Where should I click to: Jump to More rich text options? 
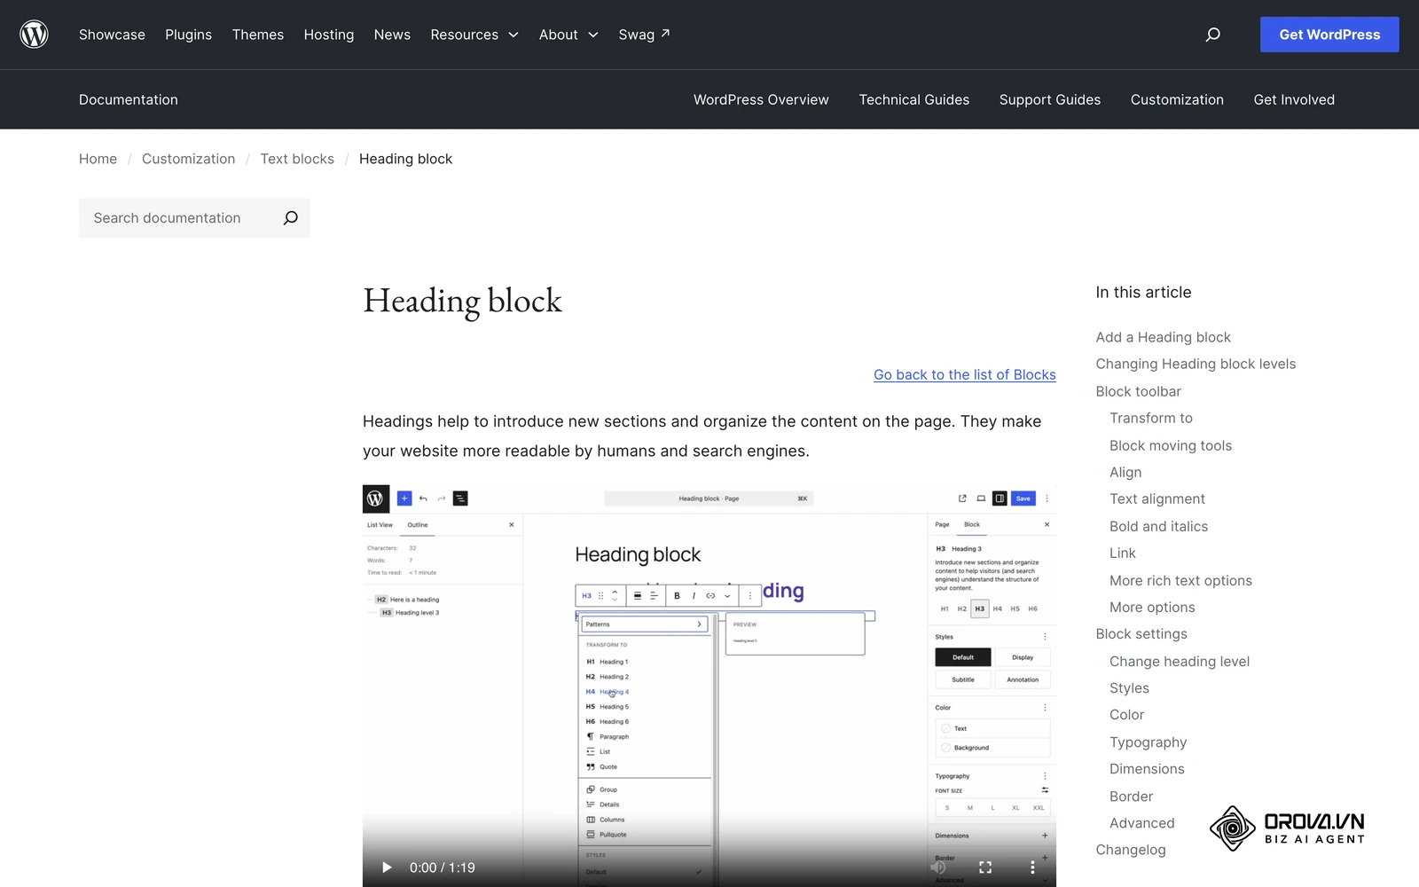point(1180,580)
